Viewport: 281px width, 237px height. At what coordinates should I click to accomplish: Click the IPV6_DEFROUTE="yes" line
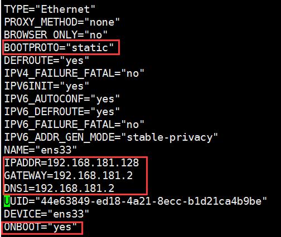click(x=62, y=112)
